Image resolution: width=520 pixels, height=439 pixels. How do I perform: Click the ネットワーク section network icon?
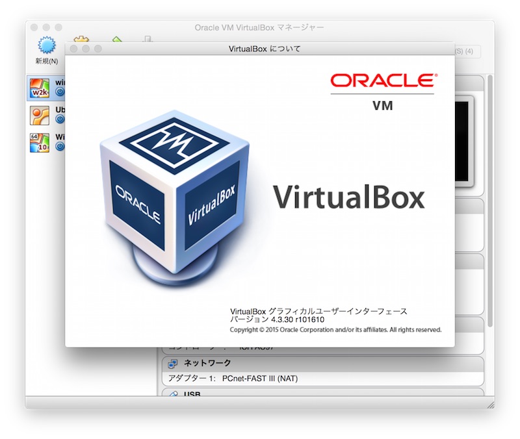click(x=173, y=364)
